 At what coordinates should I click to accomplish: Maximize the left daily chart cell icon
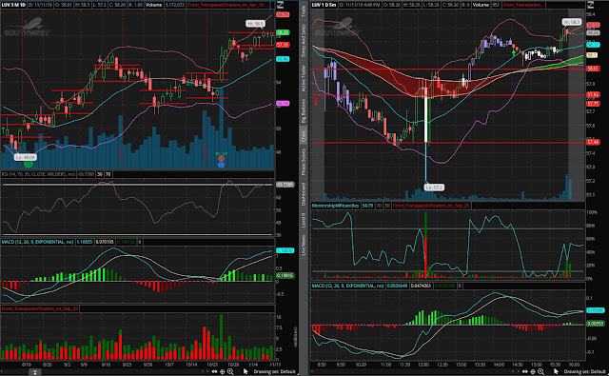[280, 5]
